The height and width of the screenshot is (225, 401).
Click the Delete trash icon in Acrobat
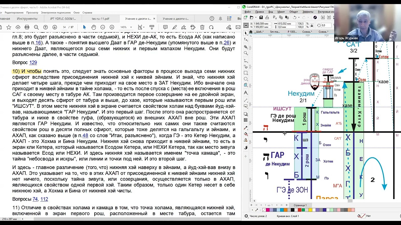[202, 27]
